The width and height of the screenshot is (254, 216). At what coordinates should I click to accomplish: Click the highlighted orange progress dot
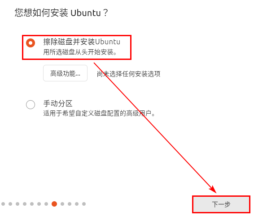pyautogui.click(x=54, y=204)
